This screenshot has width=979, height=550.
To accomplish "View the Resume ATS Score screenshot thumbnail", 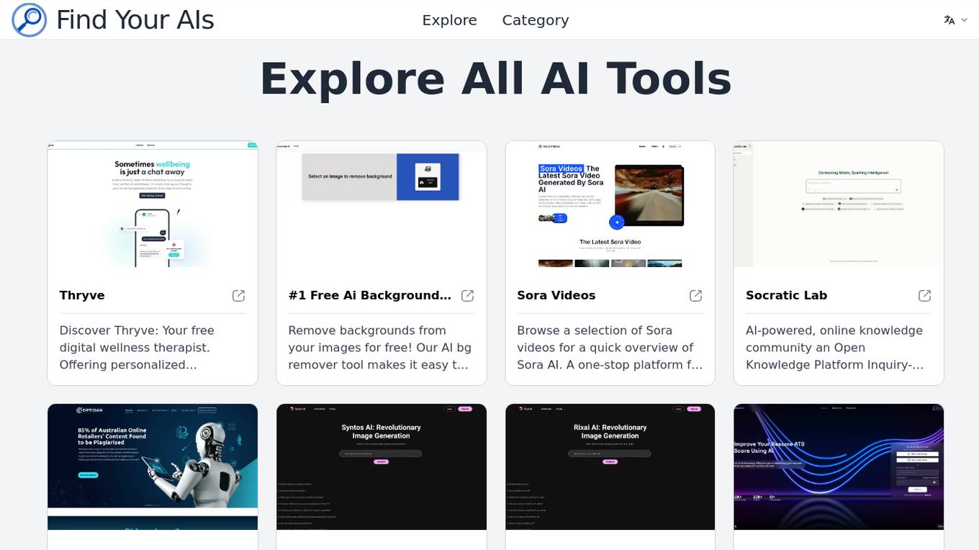I will [839, 466].
